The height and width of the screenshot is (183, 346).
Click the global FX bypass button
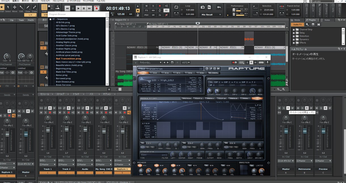tap(146, 10)
